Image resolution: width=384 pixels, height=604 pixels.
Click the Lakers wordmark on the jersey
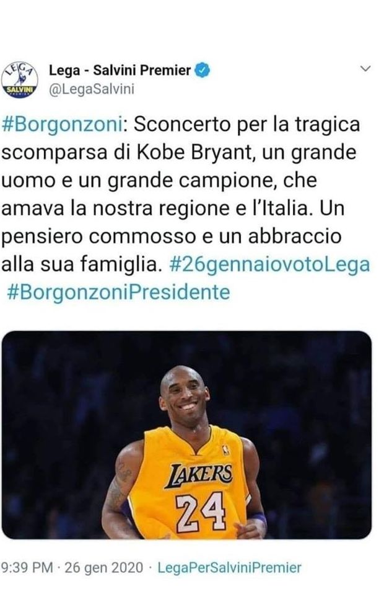pyautogui.click(x=199, y=474)
